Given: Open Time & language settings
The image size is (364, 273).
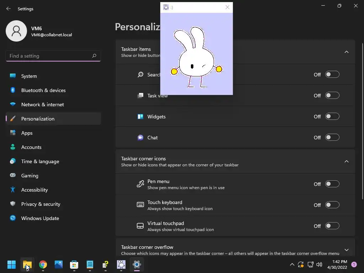Looking at the screenshot, I should [53, 161].
